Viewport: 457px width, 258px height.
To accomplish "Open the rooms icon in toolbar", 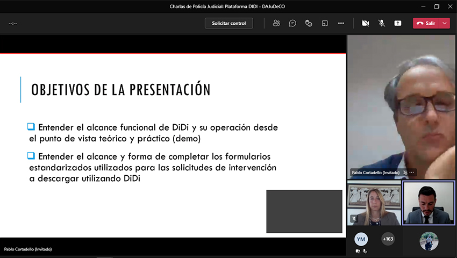I will click(325, 23).
